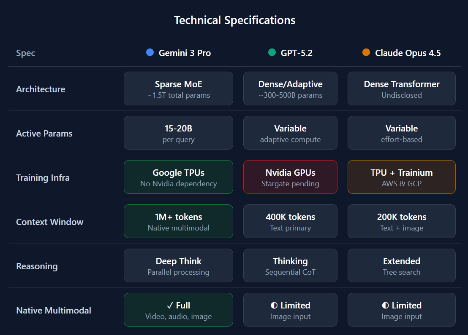Select the Training Infra row label
The image size is (468, 335).
[x=43, y=178]
